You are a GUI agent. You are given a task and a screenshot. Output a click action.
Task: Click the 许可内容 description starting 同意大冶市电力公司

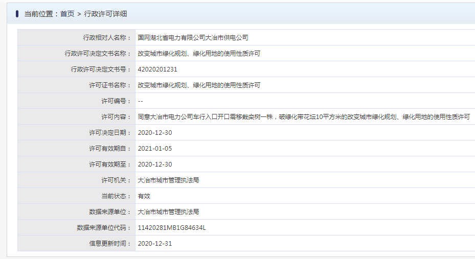304,117
